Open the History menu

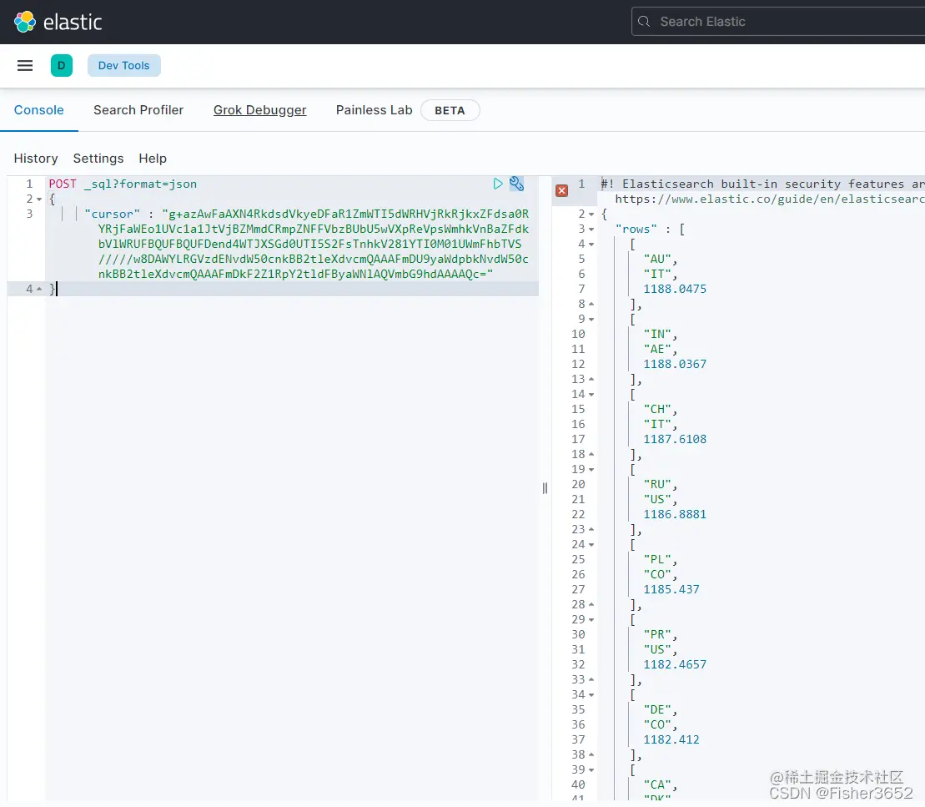36,159
